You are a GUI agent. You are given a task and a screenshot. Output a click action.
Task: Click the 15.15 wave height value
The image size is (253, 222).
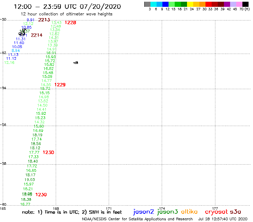44,93
